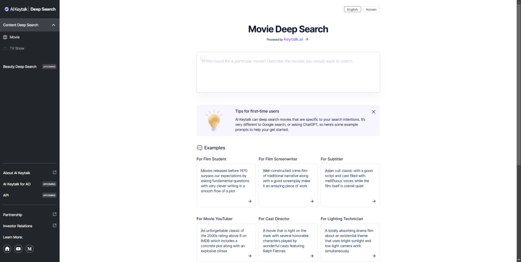Screen dimensions: 521x262
Task: Click the Learn More label
Action: pos(13,237)
